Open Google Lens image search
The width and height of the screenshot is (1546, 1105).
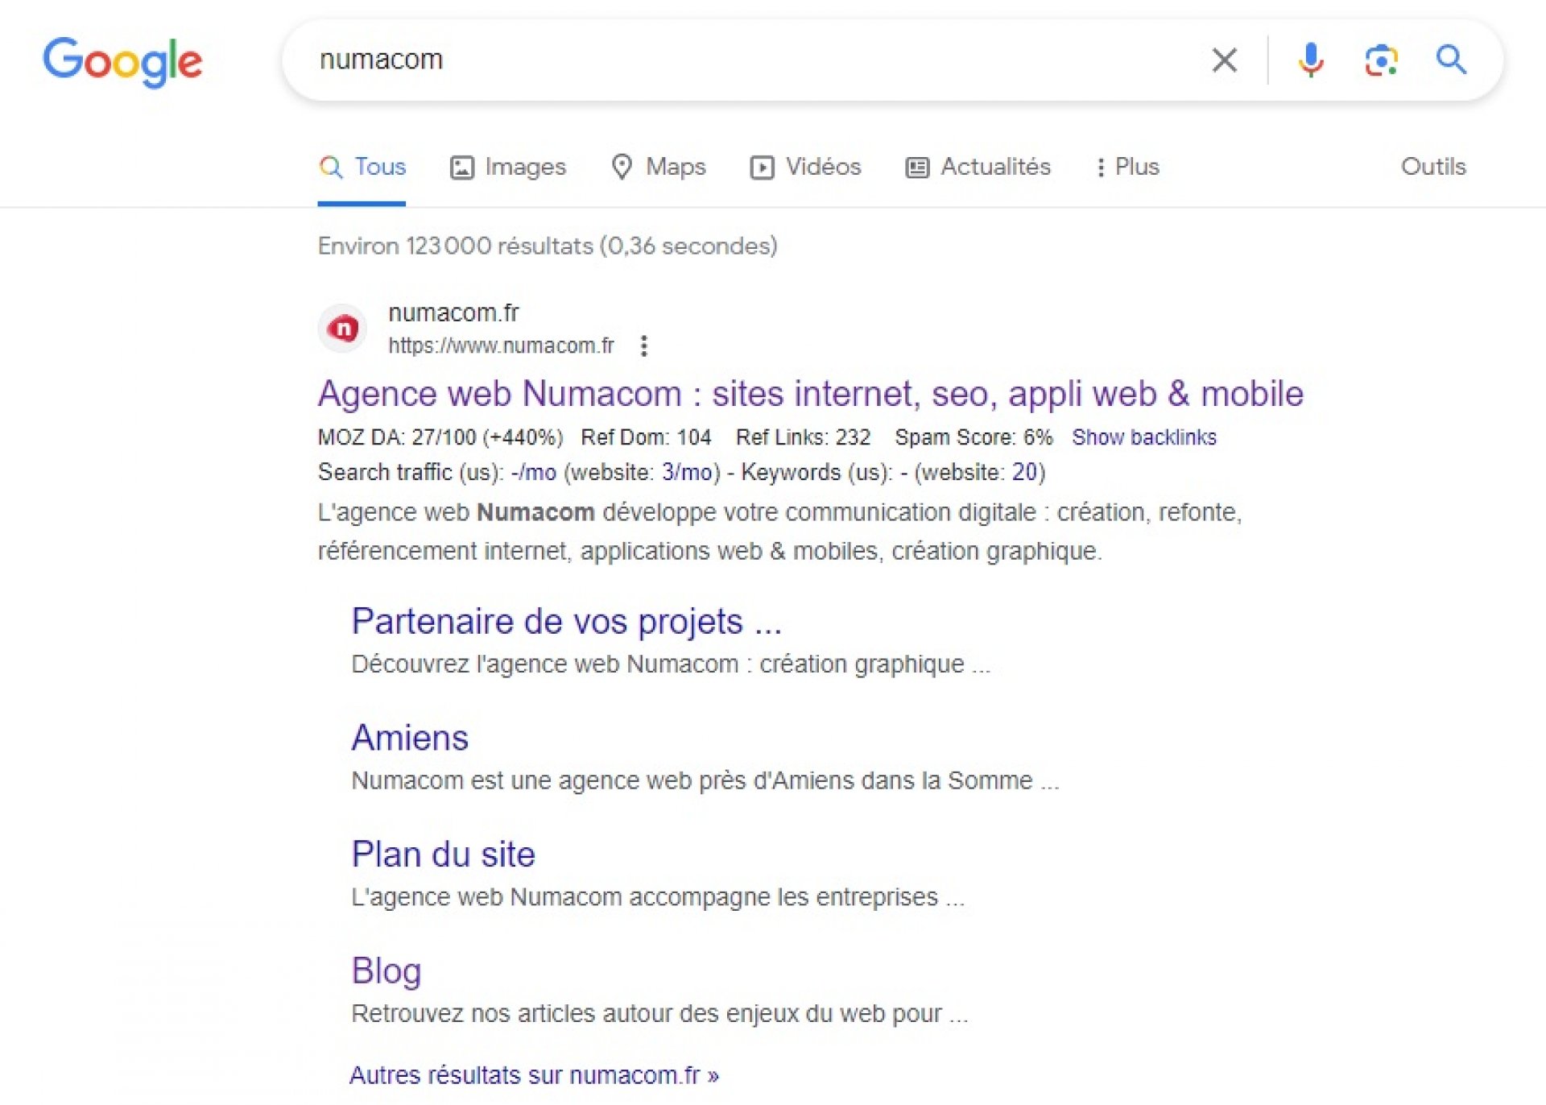coord(1381,60)
